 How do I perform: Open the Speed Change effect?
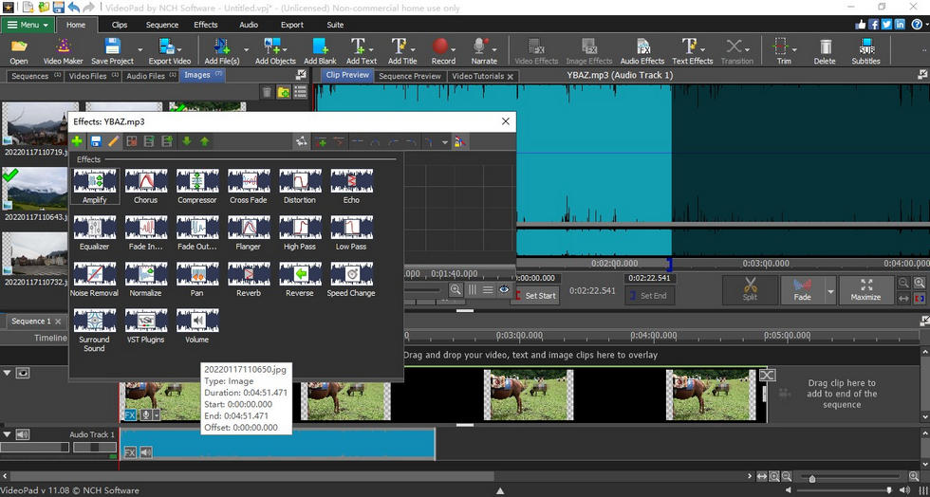[351, 280]
